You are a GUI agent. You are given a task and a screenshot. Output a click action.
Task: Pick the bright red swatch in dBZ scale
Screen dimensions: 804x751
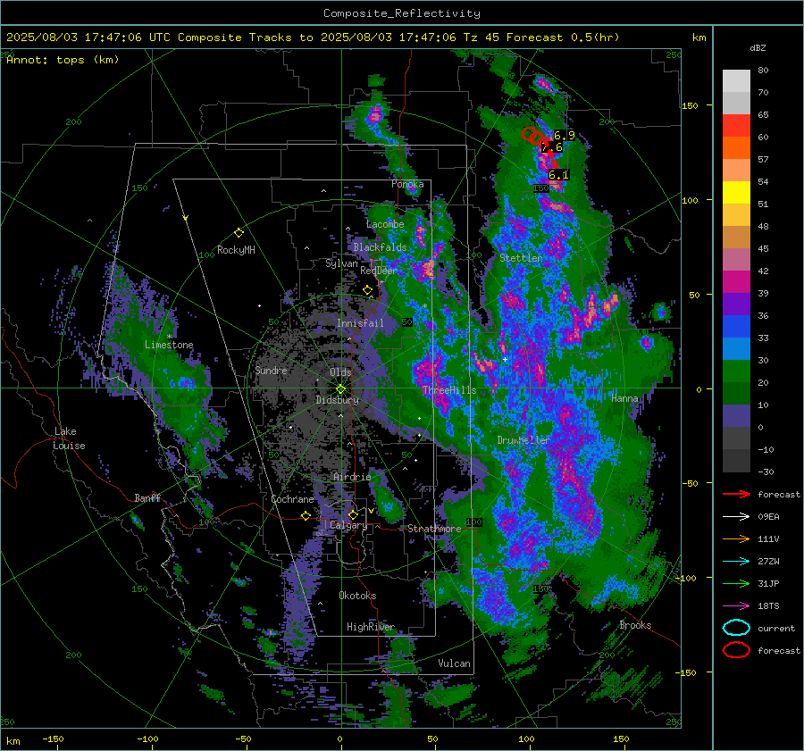[736, 126]
